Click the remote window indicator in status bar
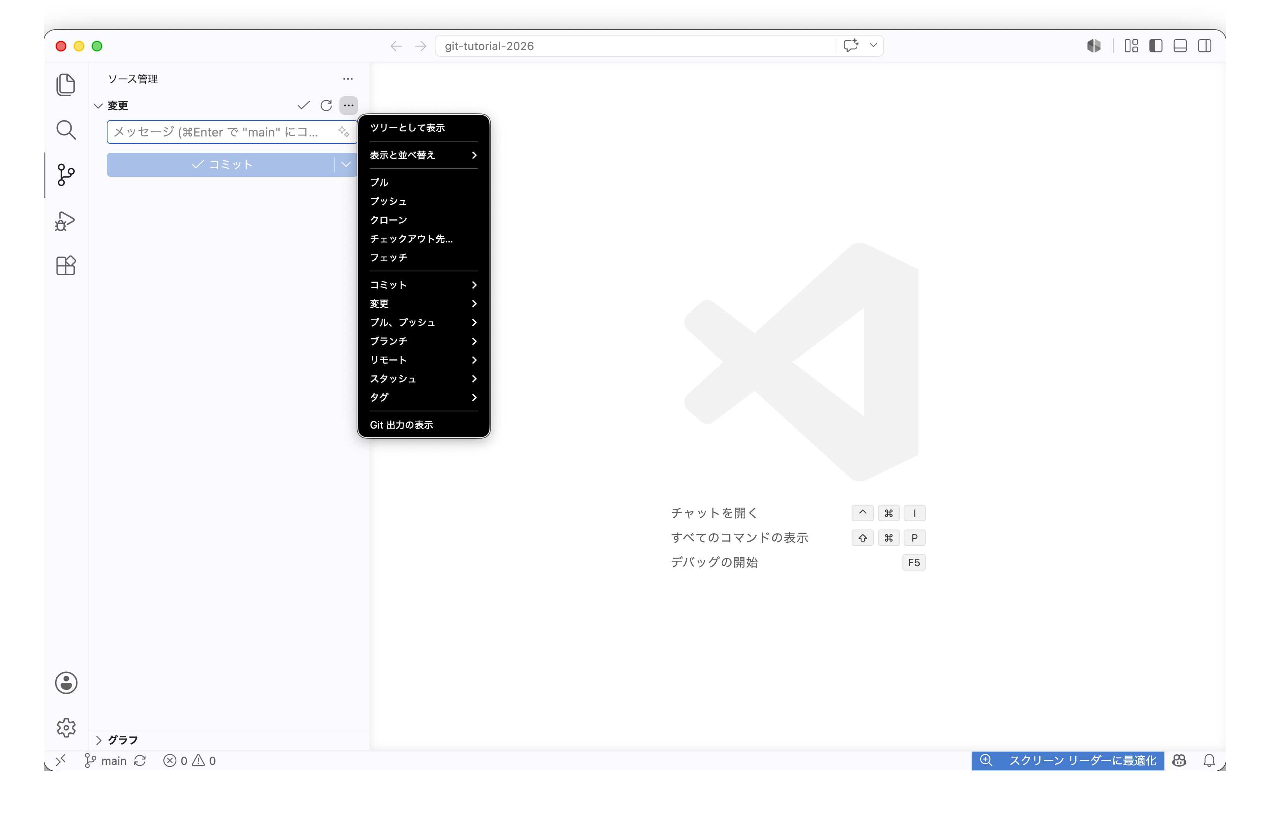The width and height of the screenshot is (1270, 829). [61, 760]
